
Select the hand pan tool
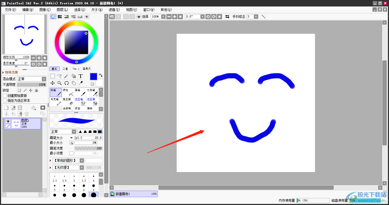click(73, 83)
